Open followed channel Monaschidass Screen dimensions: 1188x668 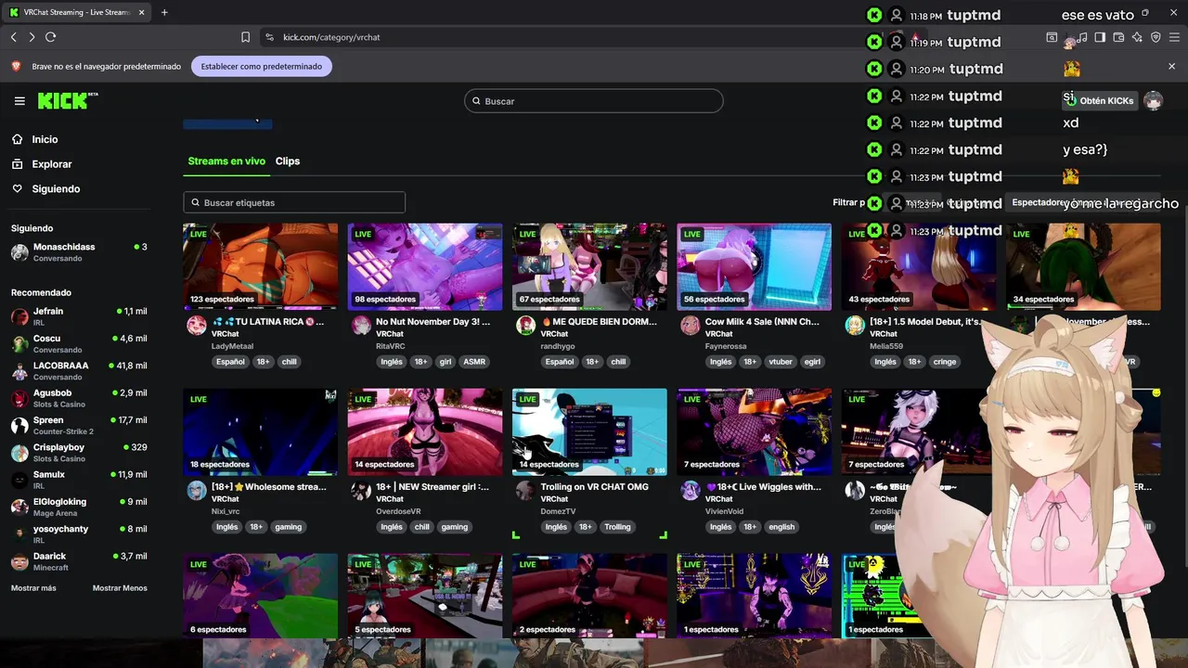pos(79,251)
